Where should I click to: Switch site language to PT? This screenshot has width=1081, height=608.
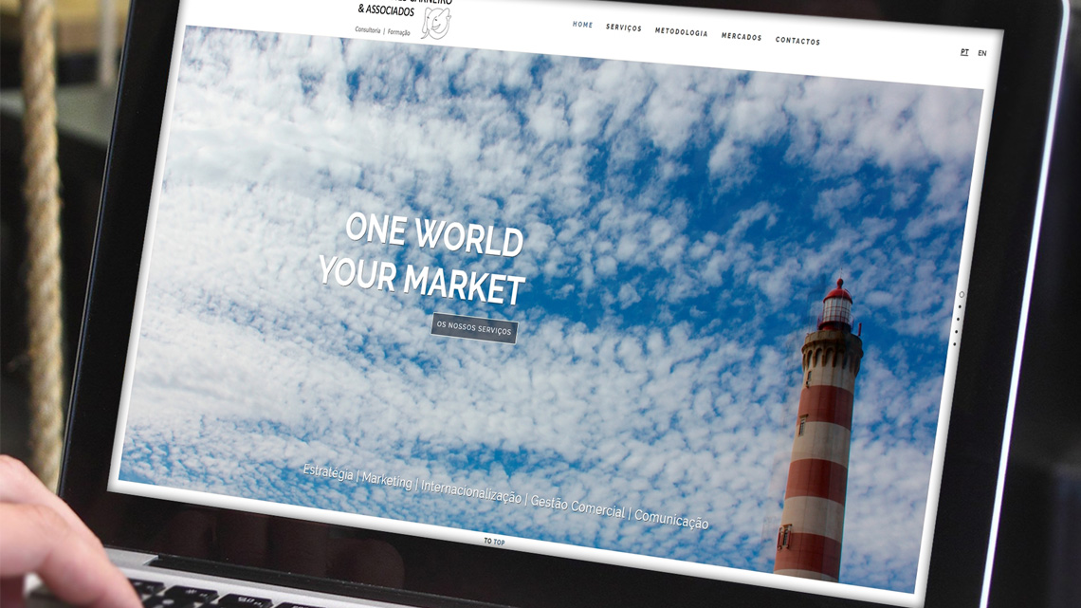964,52
